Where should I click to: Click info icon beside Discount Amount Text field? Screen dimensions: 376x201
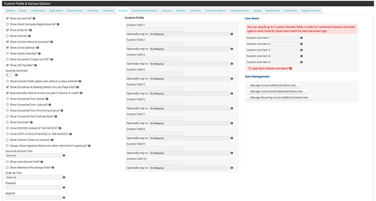(x=64, y=155)
